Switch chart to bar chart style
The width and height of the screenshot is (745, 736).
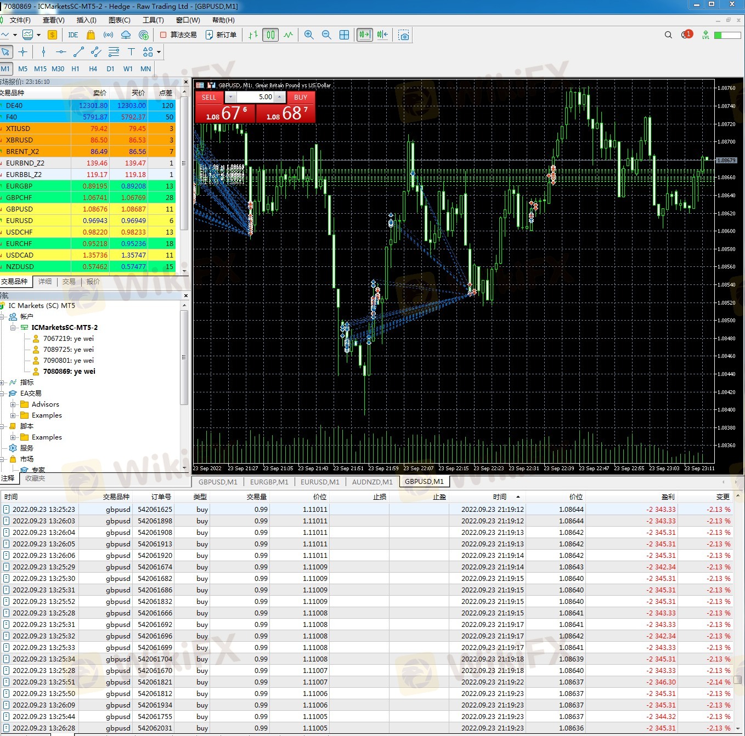253,35
